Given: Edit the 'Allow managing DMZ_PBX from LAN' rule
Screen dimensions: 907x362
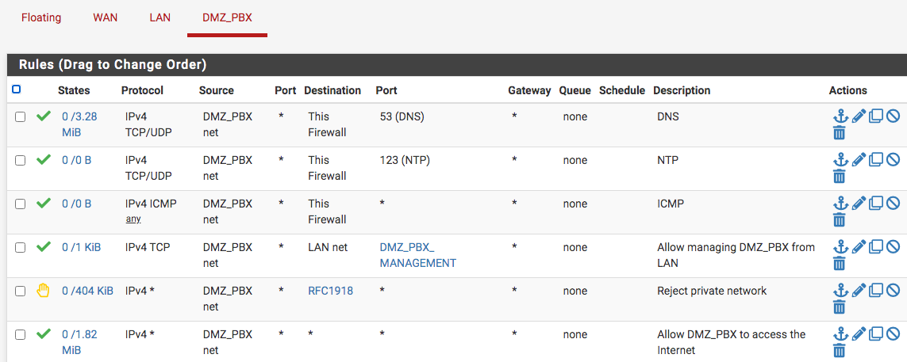Looking at the screenshot, I should pyautogui.click(x=859, y=247).
